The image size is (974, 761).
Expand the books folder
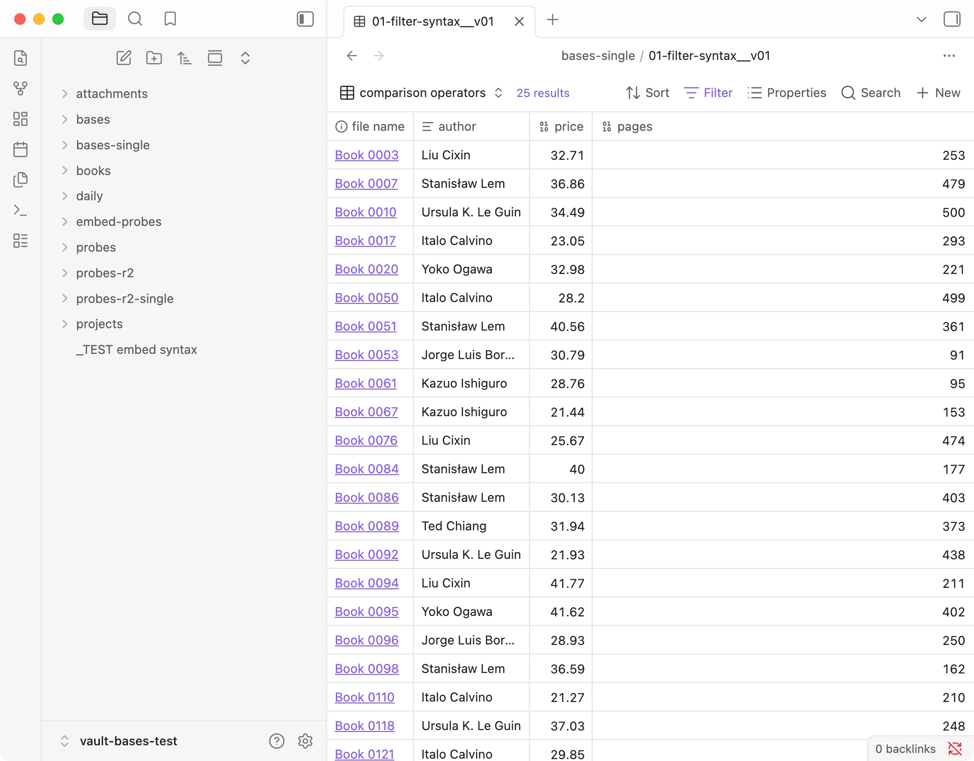[93, 171]
